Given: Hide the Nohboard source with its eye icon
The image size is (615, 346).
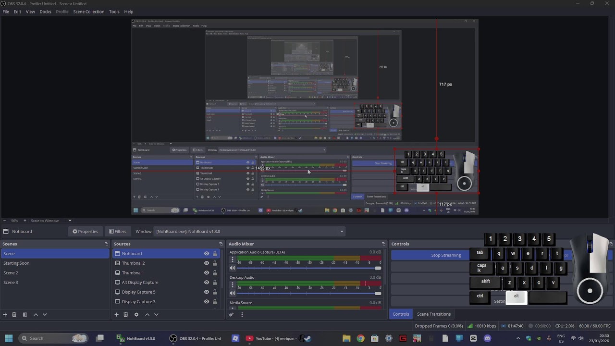Looking at the screenshot, I should tap(207, 254).
